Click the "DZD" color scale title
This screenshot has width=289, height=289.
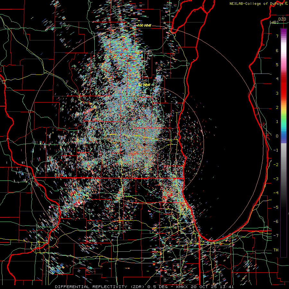tap(282, 19)
